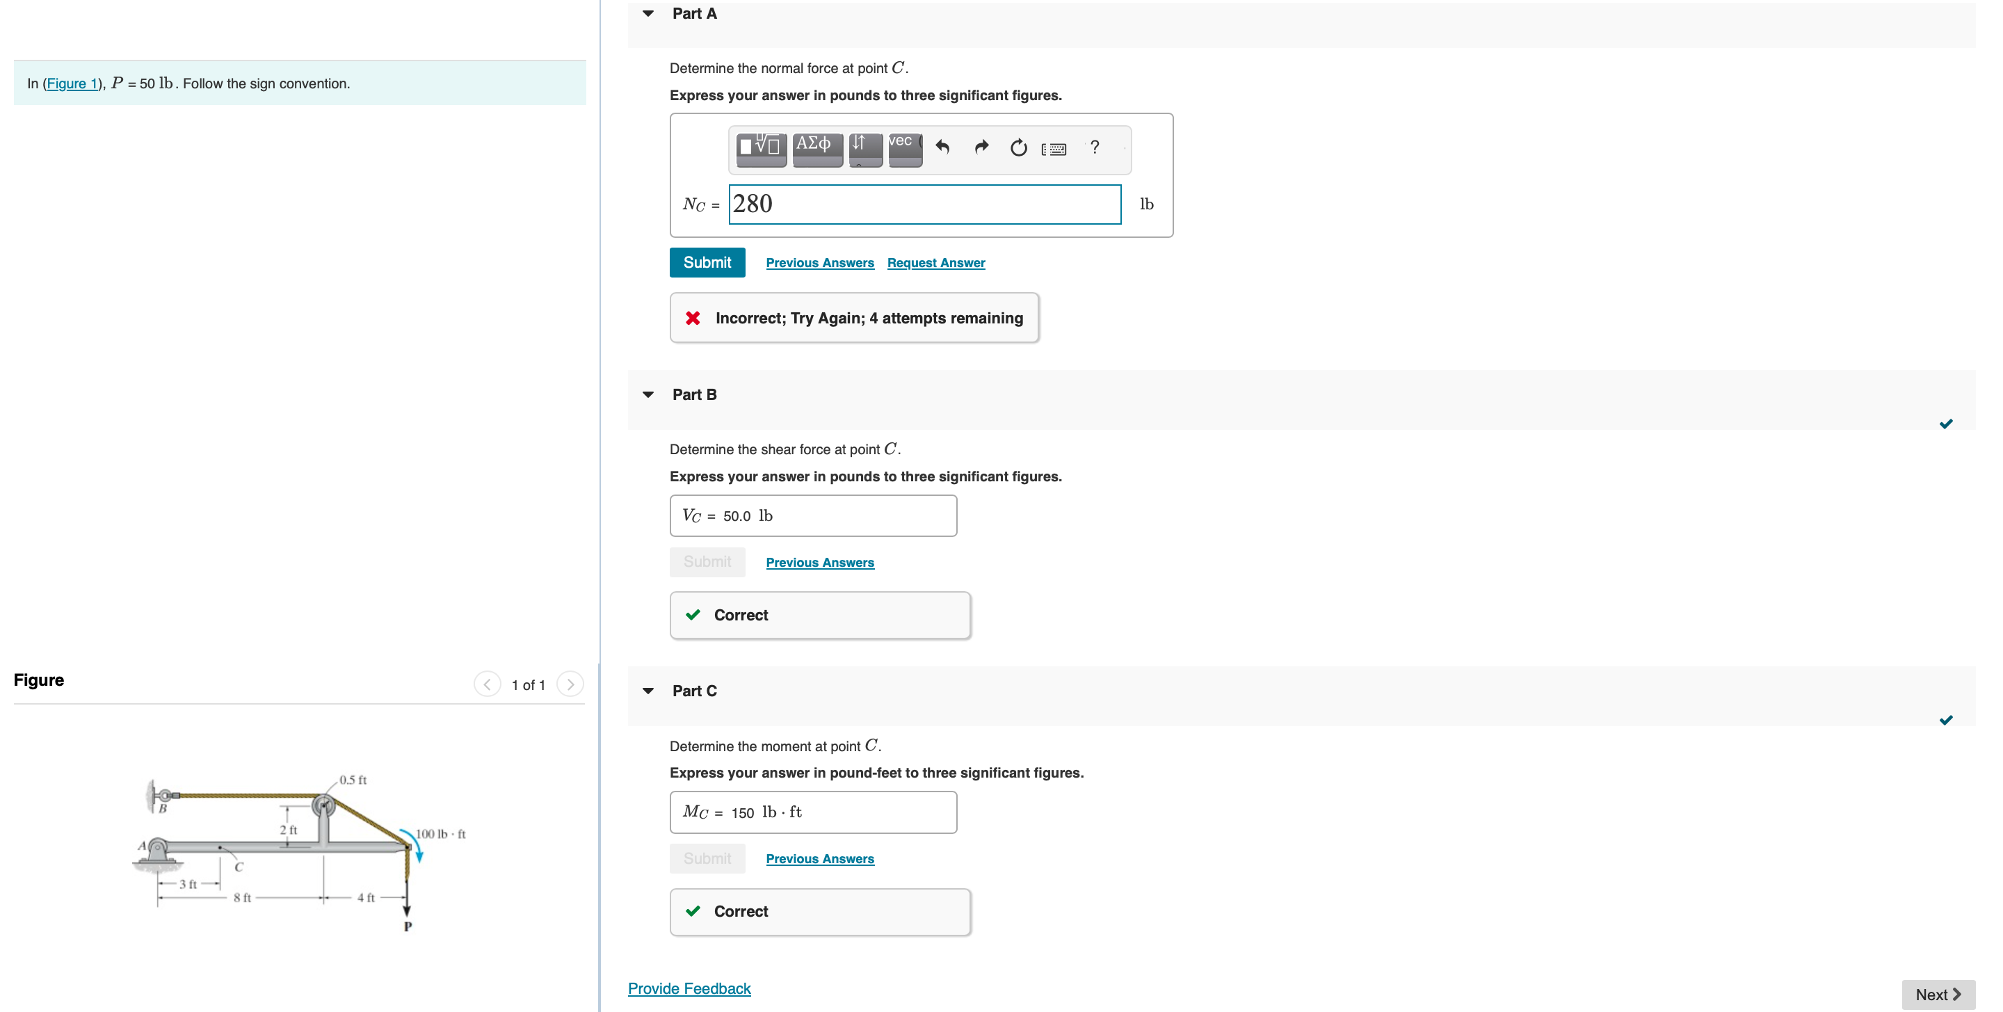The width and height of the screenshot is (2003, 1012).
Task: Open Provide Feedback link
Action: [689, 988]
